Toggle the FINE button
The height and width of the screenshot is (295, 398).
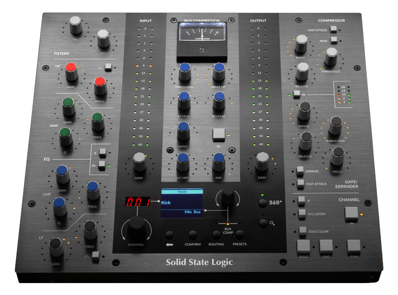[354, 246]
